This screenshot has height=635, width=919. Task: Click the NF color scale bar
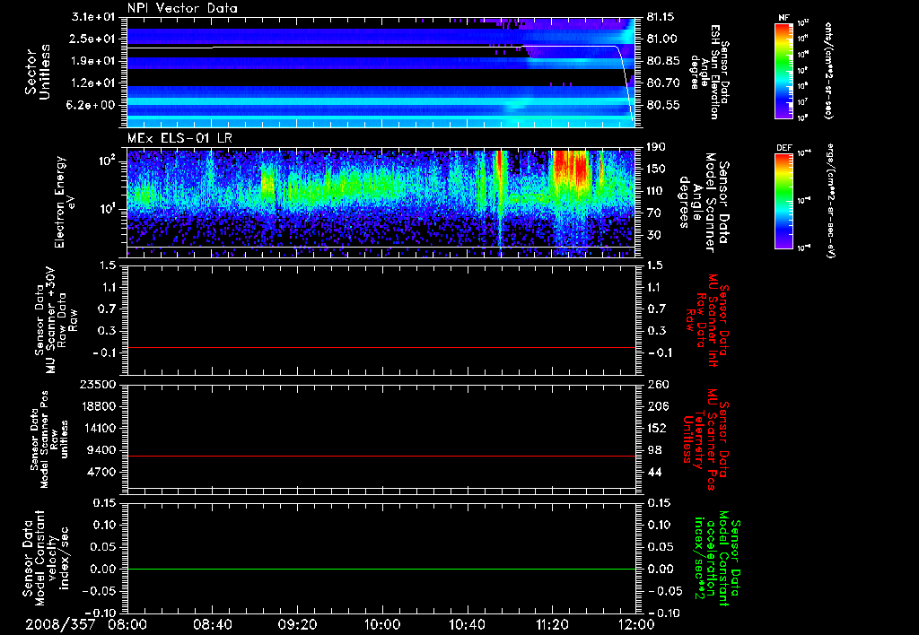click(x=783, y=71)
